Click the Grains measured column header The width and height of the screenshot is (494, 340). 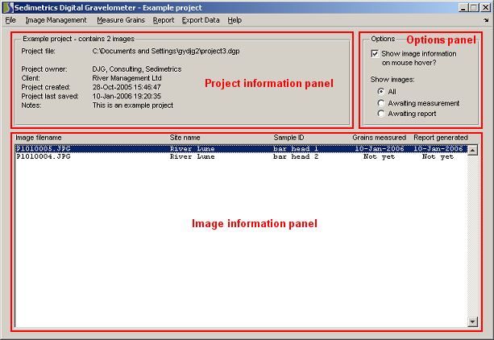point(379,138)
